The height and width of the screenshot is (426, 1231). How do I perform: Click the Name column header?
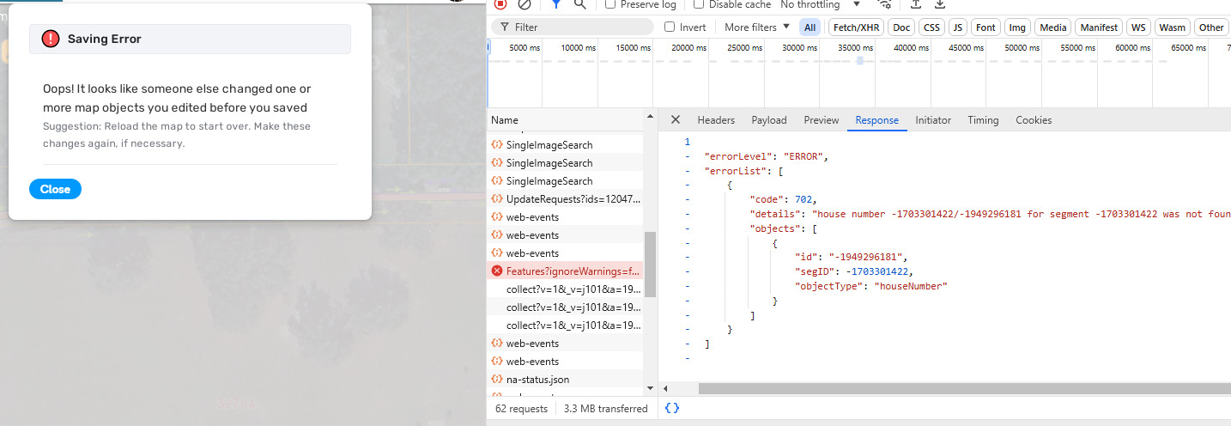[x=565, y=120]
